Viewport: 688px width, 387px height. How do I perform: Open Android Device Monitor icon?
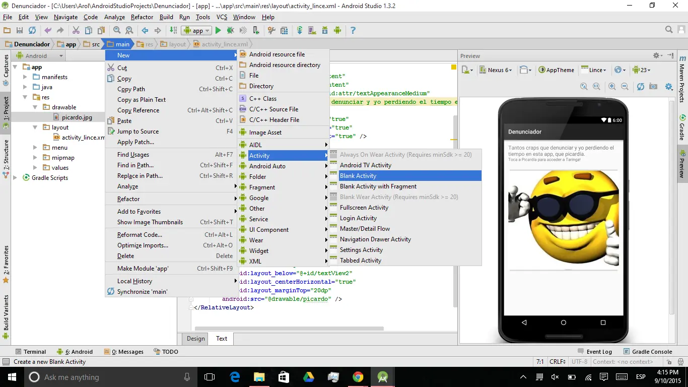point(337,31)
